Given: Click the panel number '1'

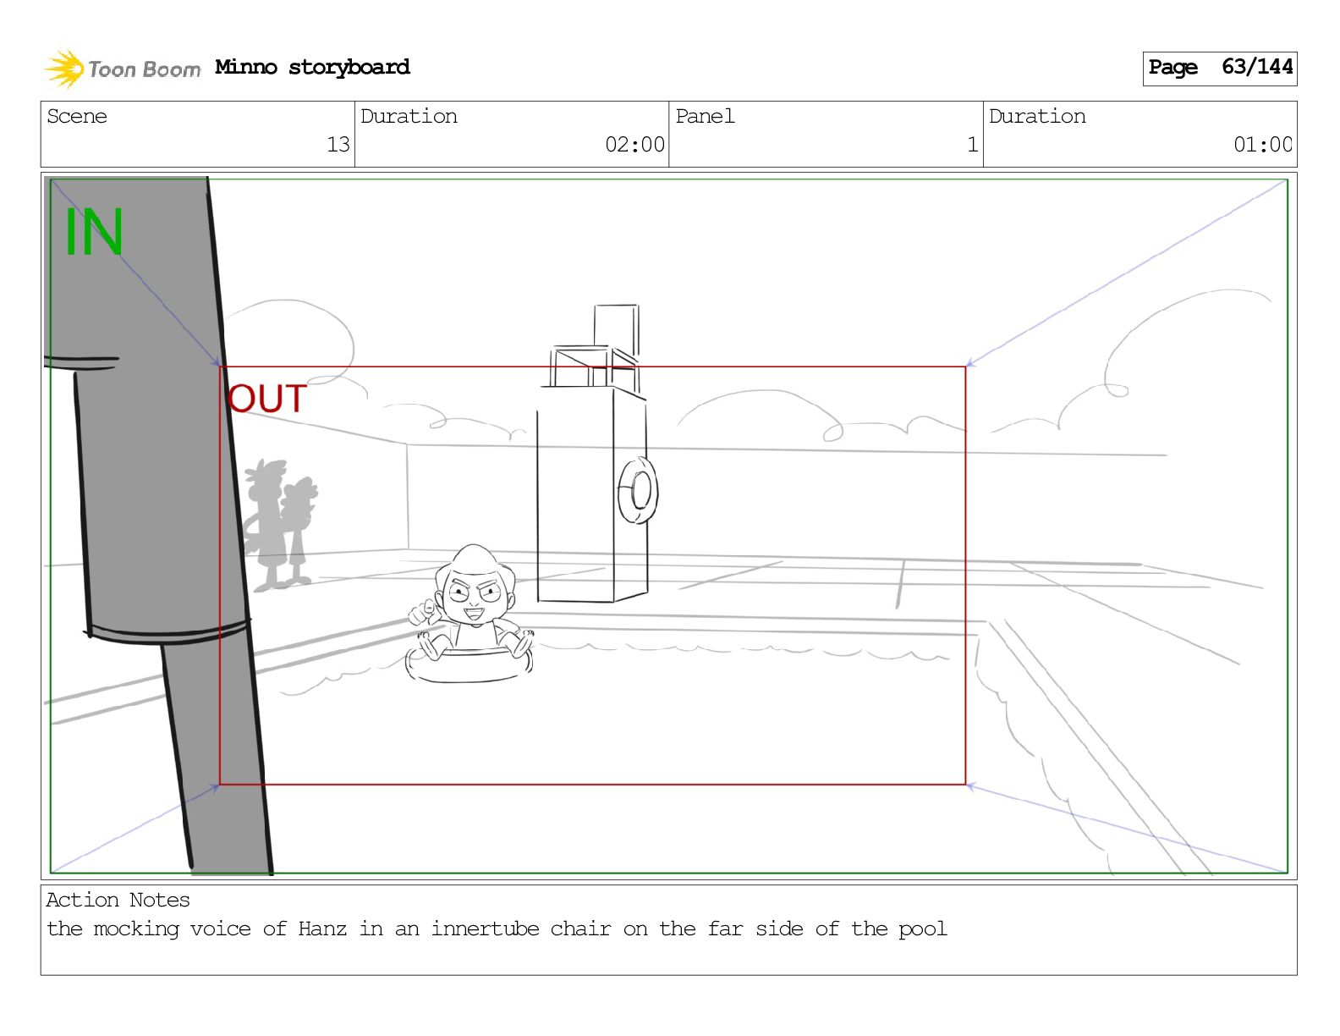Looking at the screenshot, I should coord(973,145).
